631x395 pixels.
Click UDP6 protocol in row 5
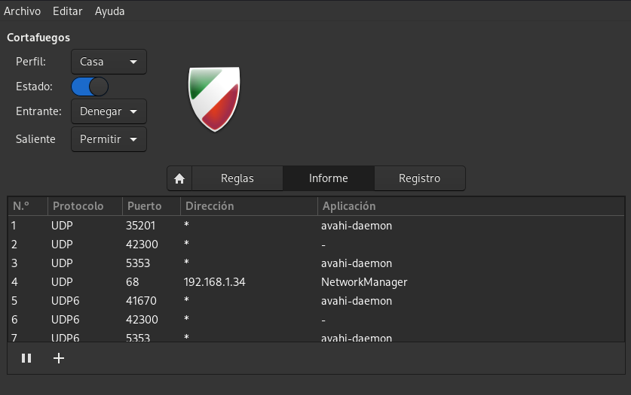65,301
